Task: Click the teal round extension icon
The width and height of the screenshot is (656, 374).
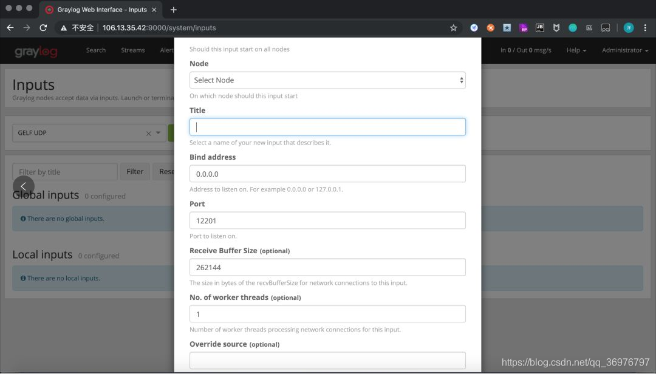Action: click(x=573, y=28)
